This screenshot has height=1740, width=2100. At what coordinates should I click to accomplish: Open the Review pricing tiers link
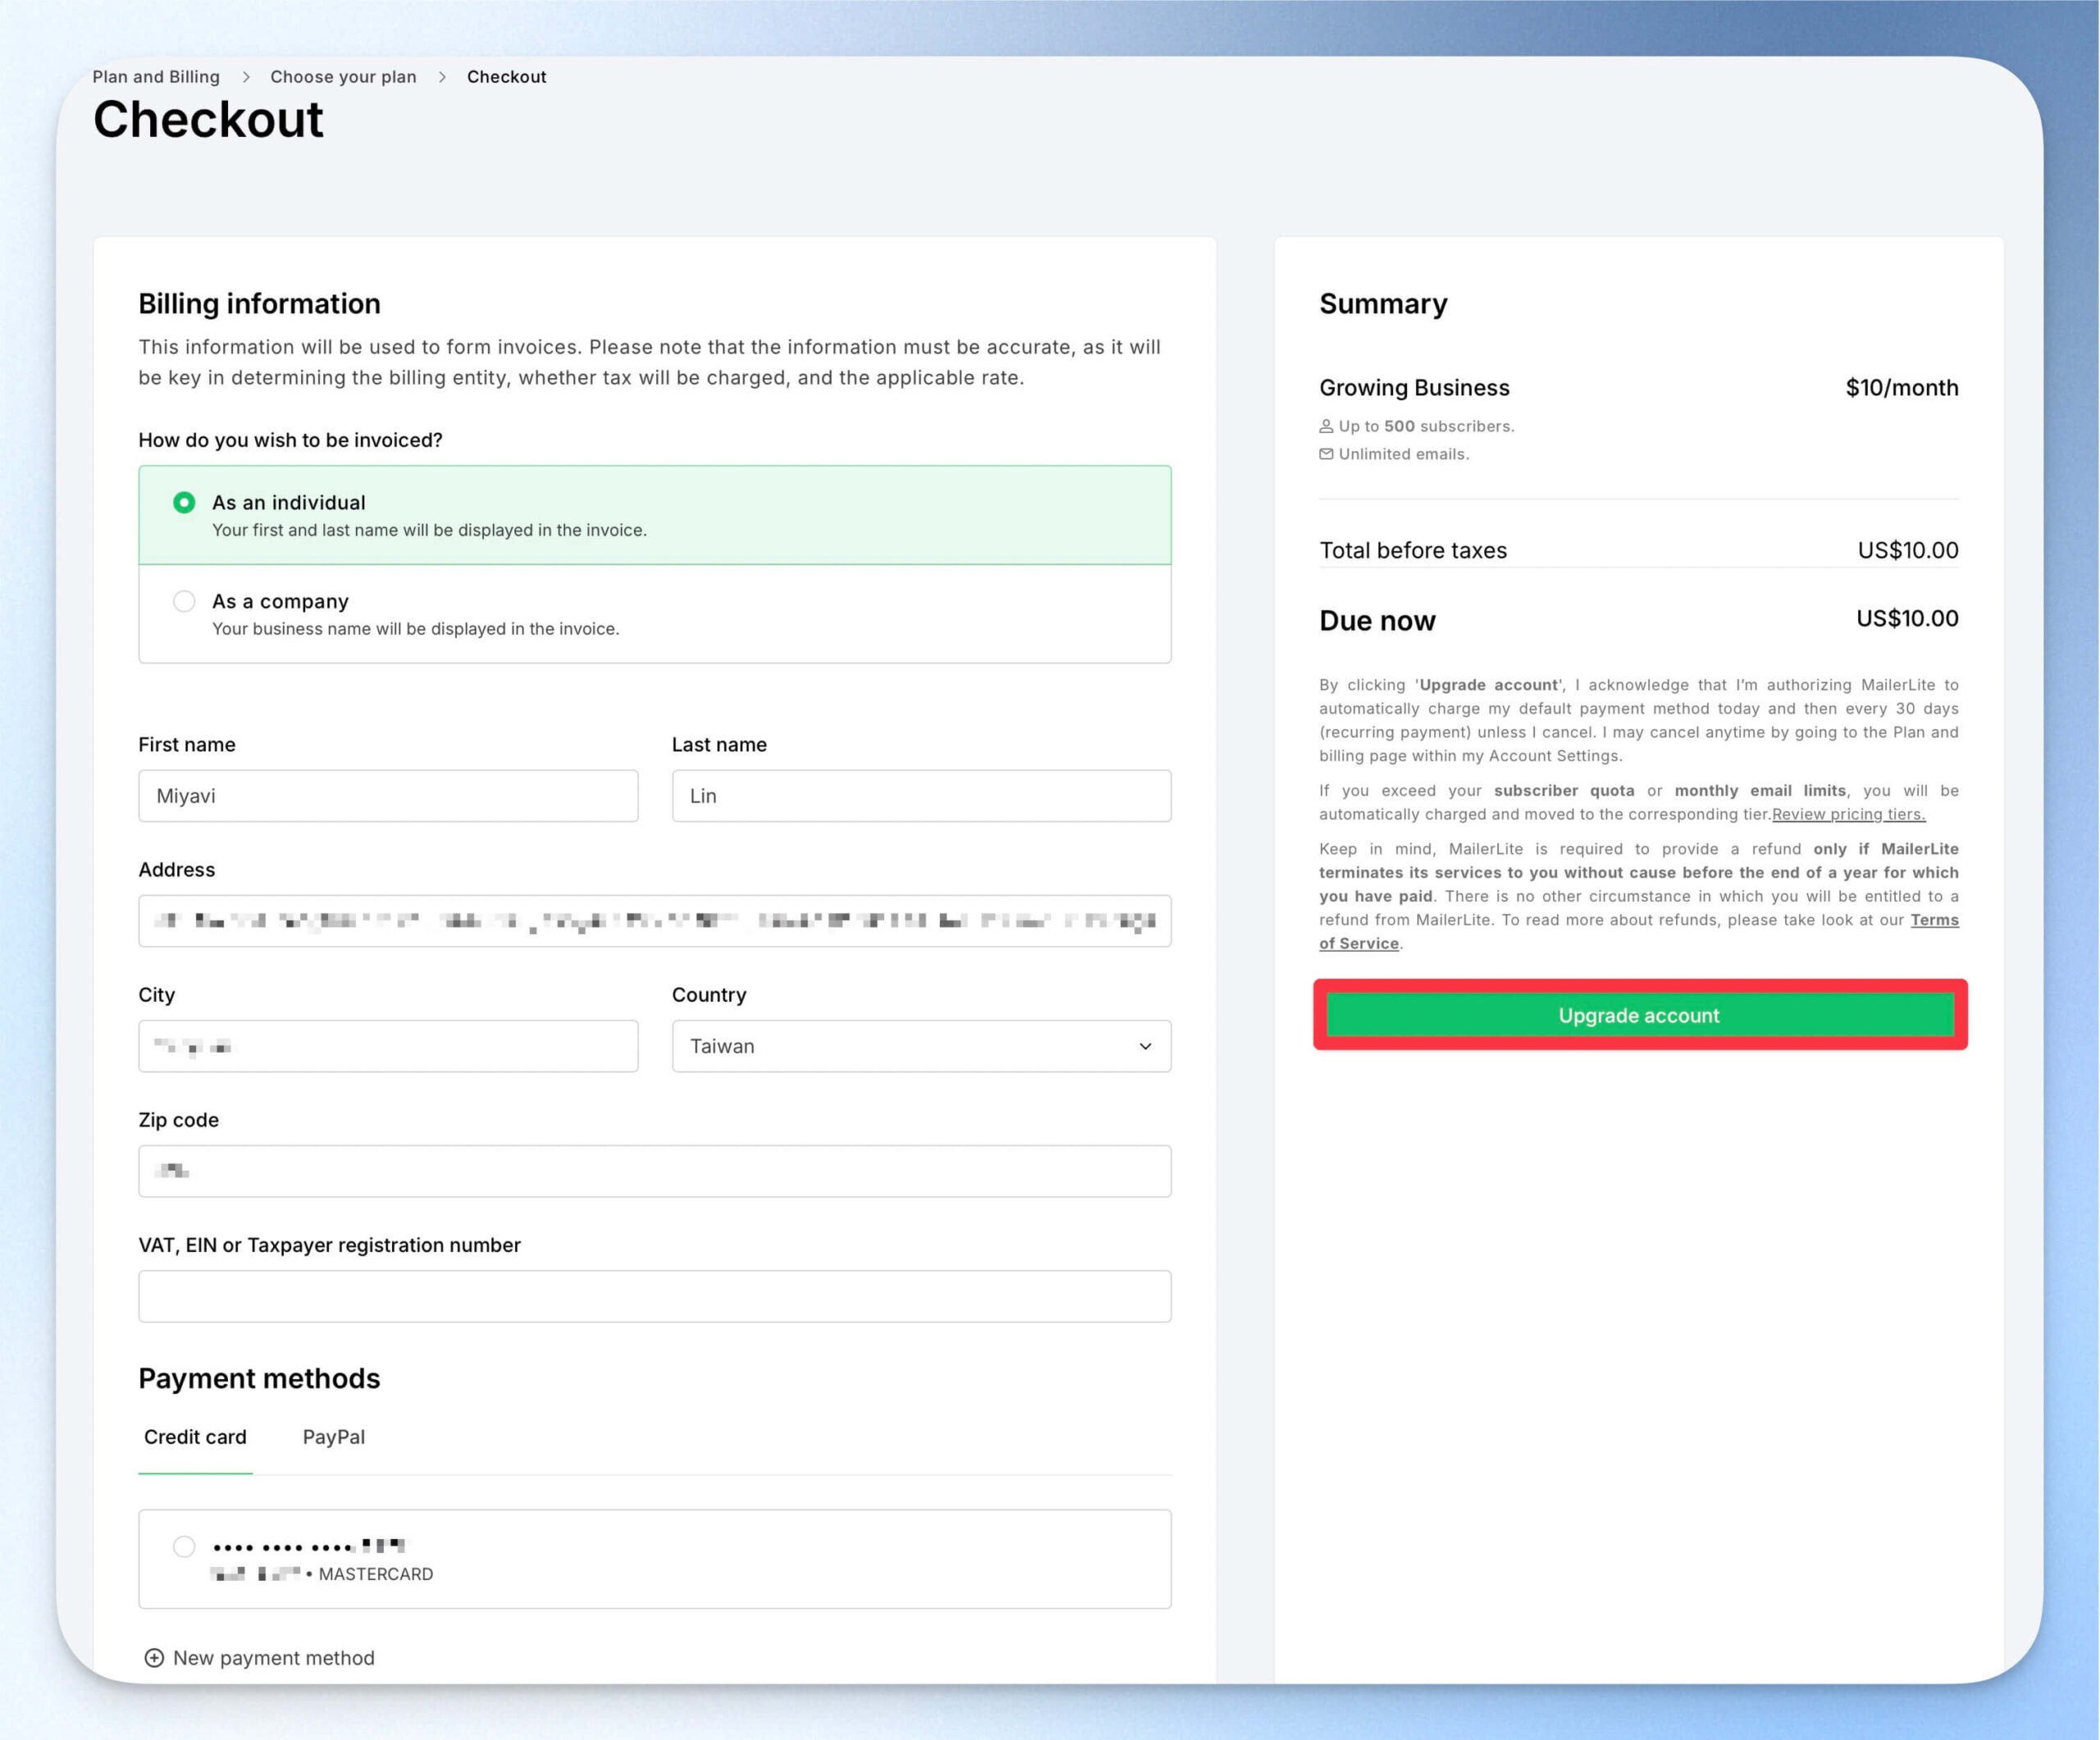point(1848,814)
